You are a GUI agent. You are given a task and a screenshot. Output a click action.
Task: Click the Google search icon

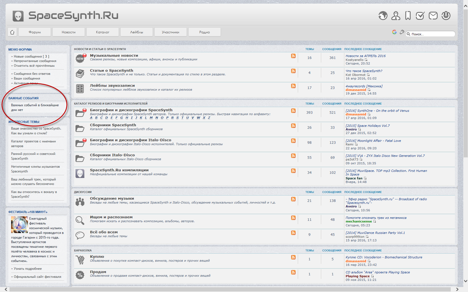[x=394, y=32]
